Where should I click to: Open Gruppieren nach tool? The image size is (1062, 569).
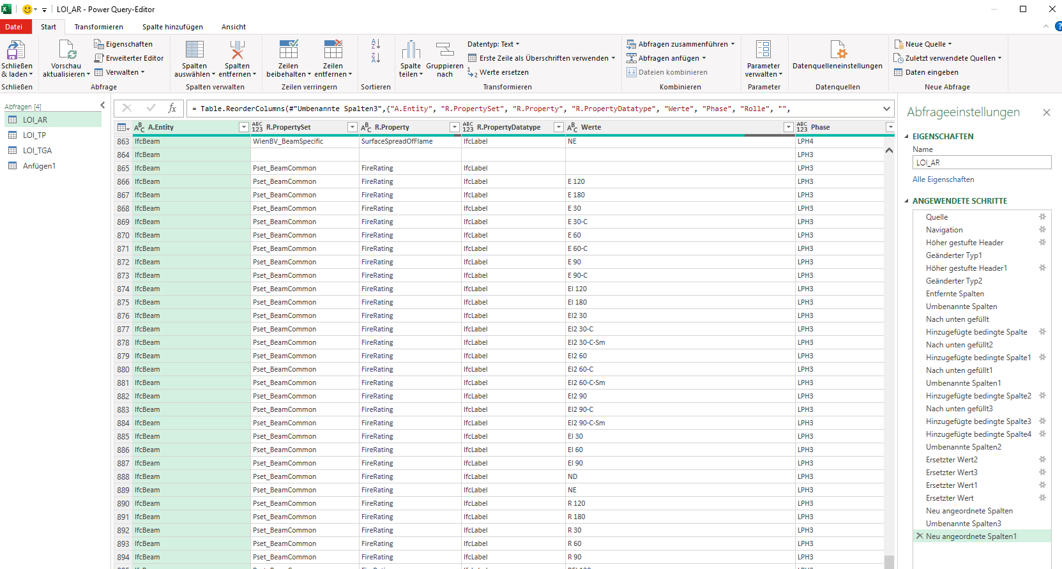coord(444,50)
